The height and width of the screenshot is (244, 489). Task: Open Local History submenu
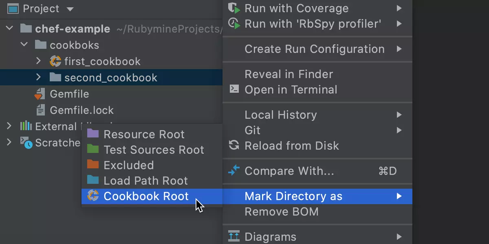pyautogui.click(x=317, y=115)
